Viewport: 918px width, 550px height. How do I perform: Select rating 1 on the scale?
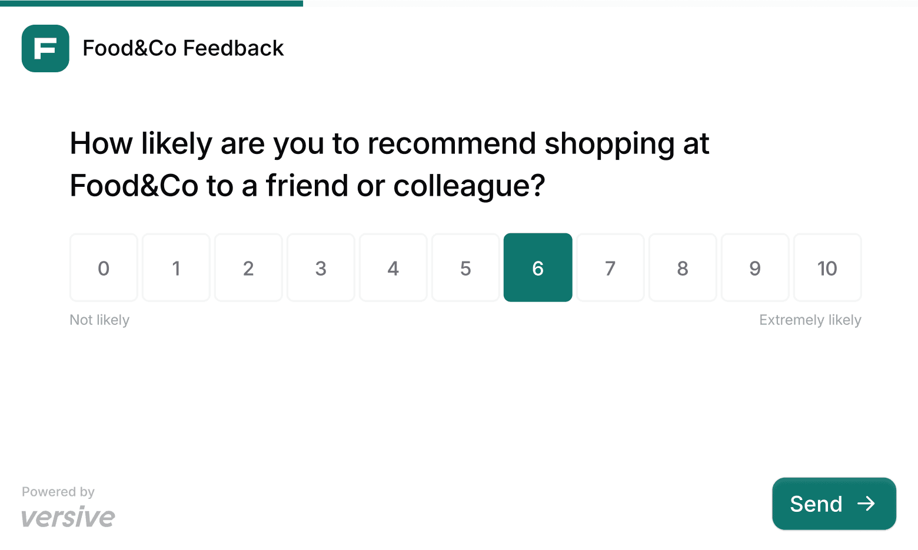(x=176, y=268)
